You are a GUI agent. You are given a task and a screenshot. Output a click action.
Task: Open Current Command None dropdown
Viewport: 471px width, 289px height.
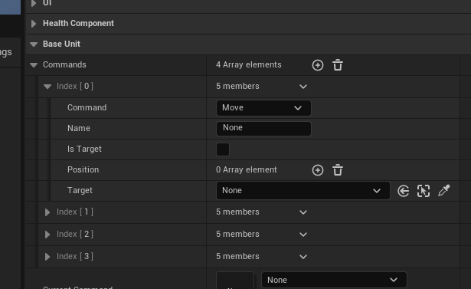click(x=334, y=280)
